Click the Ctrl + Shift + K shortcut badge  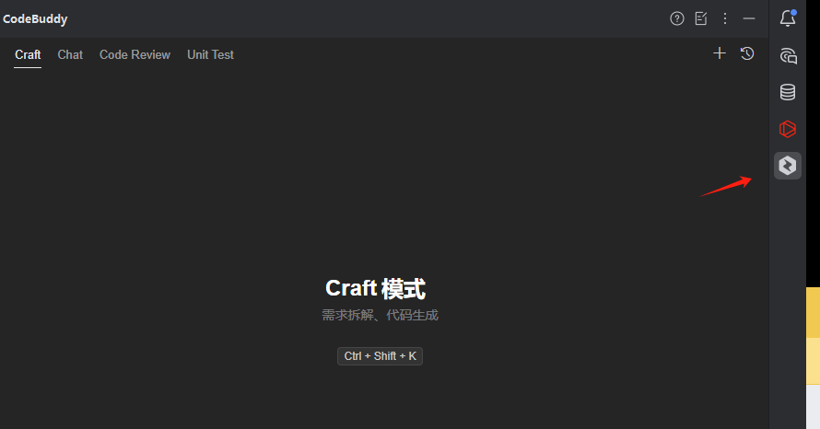pos(380,356)
